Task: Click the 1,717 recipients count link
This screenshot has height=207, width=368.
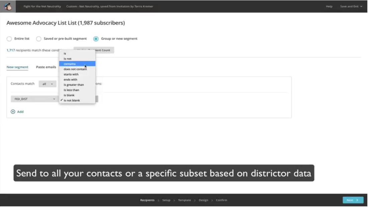Action: click(11, 50)
